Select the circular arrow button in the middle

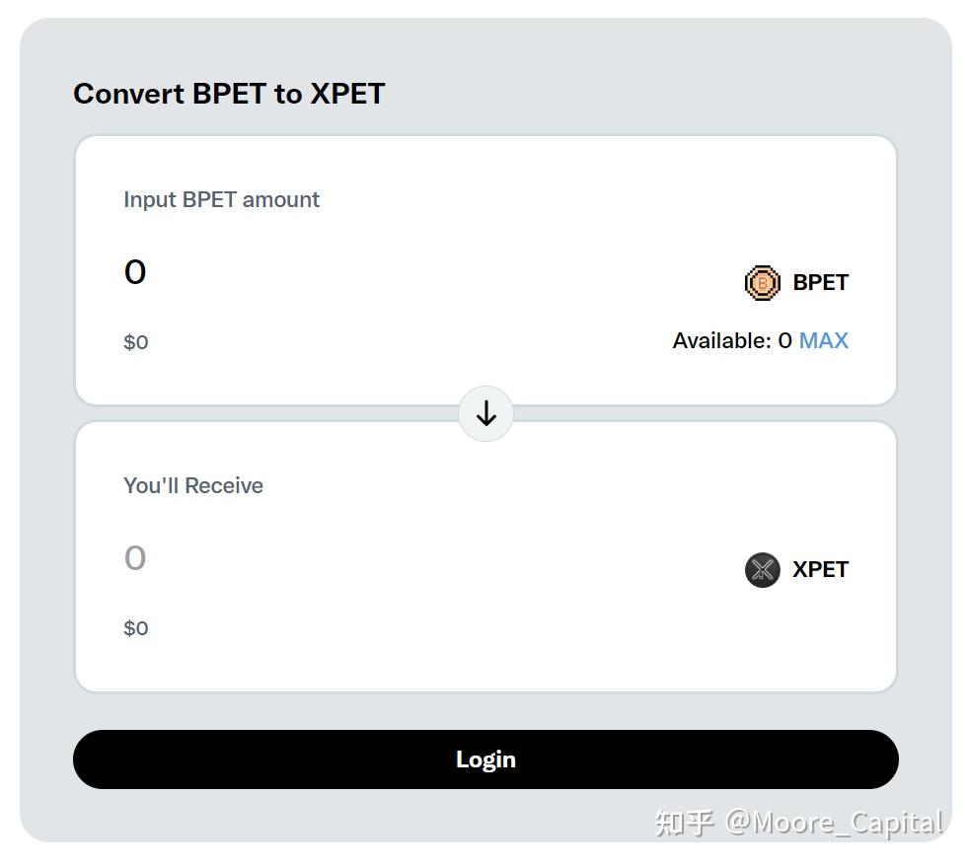(x=485, y=413)
